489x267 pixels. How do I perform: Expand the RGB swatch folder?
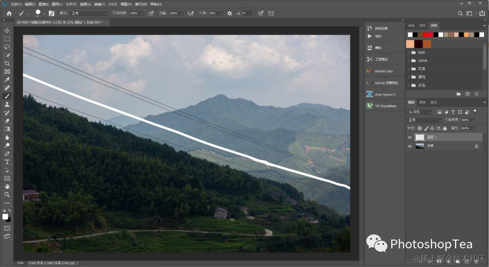pyautogui.click(x=409, y=52)
